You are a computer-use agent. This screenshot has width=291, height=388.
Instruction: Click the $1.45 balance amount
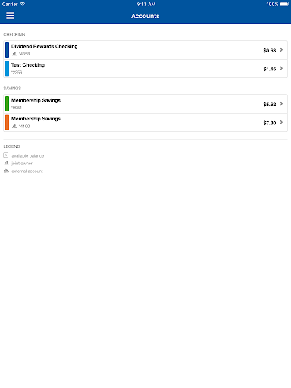tap(270, 69)
